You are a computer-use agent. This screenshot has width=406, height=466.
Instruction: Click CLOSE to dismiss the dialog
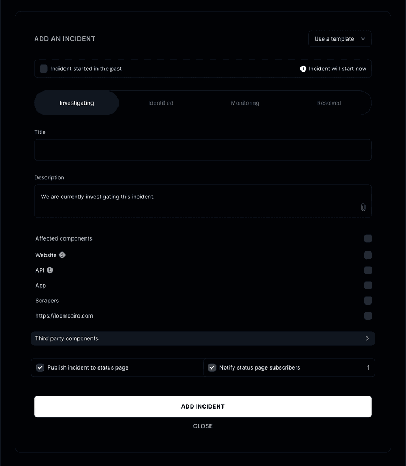[203, 426]
